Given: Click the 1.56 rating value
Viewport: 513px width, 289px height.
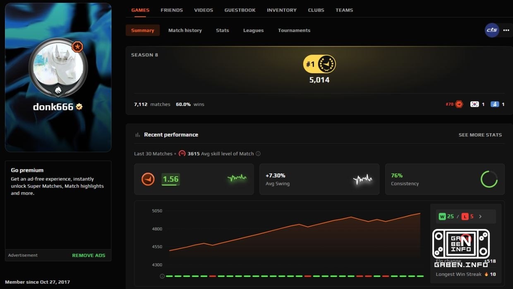Looking at the screenshot, I should pyautogui.click(x=170, y=179).
